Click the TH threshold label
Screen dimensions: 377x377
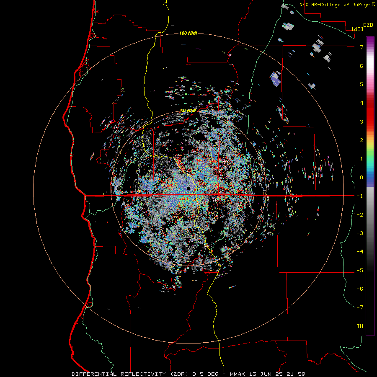[x=360, y=326]
